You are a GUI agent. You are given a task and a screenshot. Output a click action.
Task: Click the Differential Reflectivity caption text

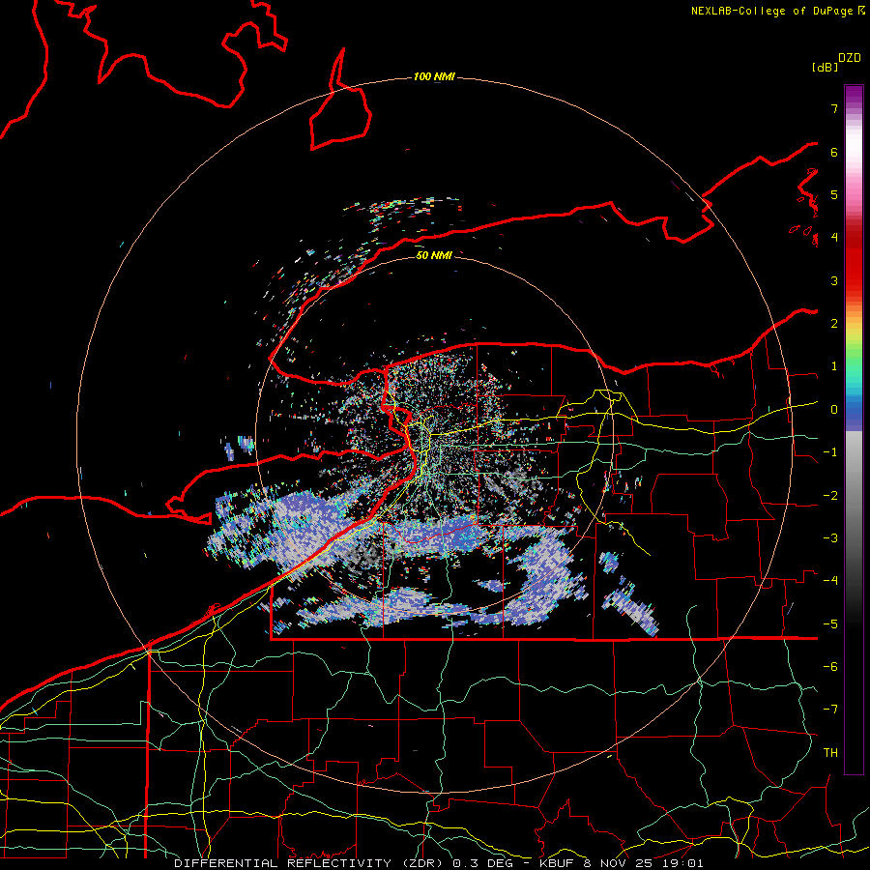coord(439,863)
